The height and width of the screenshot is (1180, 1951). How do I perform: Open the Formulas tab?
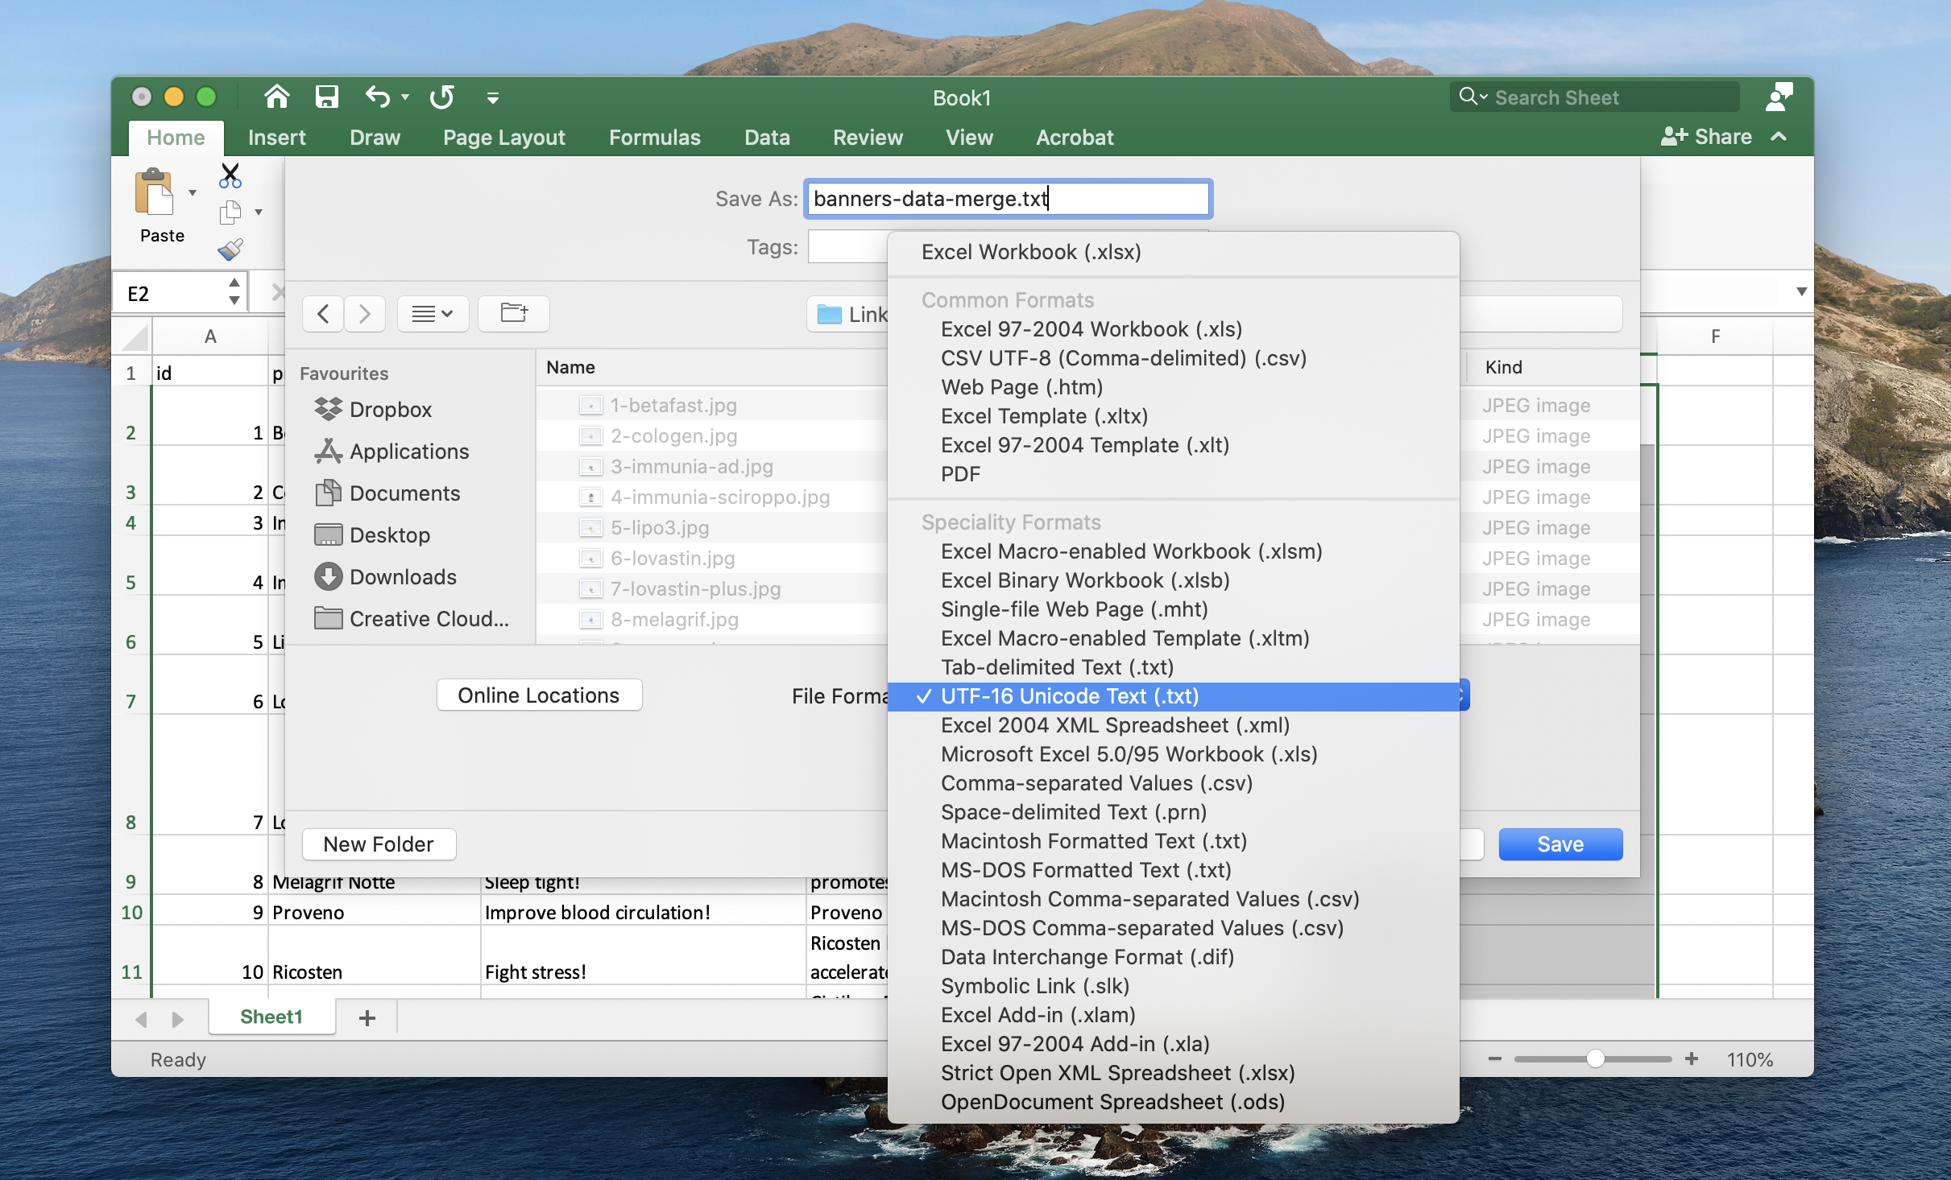654,138
